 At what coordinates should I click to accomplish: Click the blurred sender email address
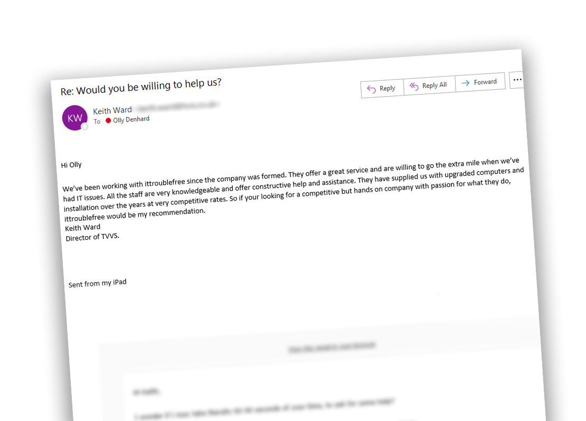177,107
